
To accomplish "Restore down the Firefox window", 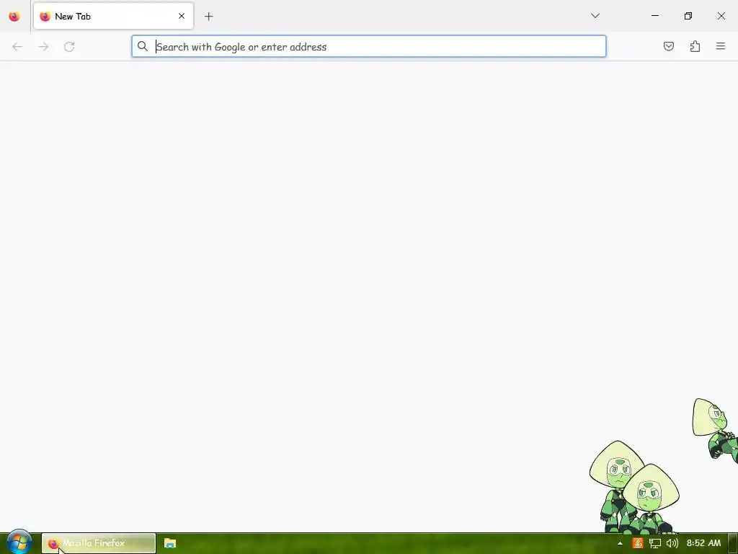I will pyautogui.click(x=688, y=16).
